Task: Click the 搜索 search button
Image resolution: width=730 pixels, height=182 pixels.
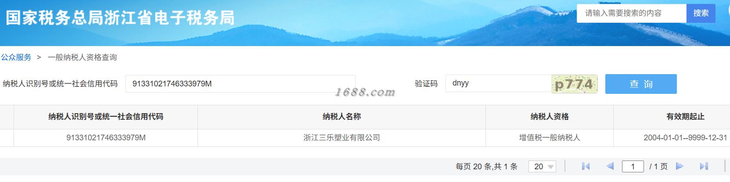Action: point(701,13)
